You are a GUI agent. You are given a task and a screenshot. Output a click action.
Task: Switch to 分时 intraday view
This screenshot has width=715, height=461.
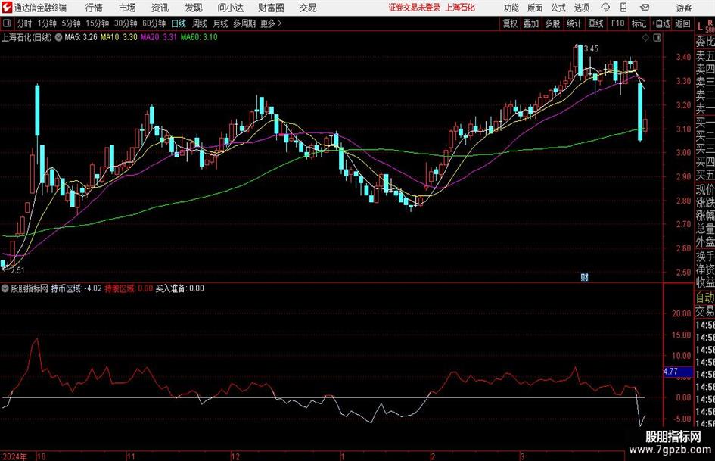(25, 23)
